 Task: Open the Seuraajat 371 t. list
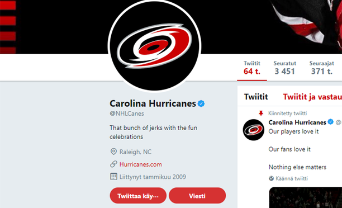coord(321,68)
